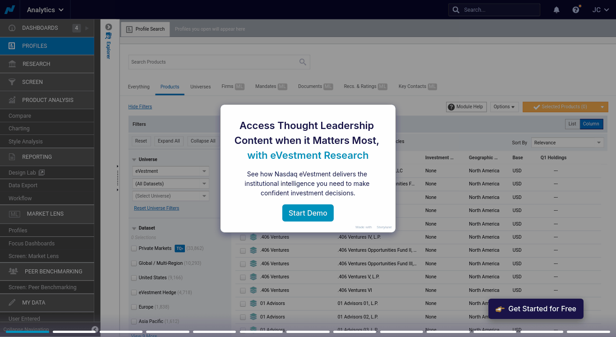
Task: Open the (Select Universe) dropdown
Action: pyautogui.click(x=171, y=196)
